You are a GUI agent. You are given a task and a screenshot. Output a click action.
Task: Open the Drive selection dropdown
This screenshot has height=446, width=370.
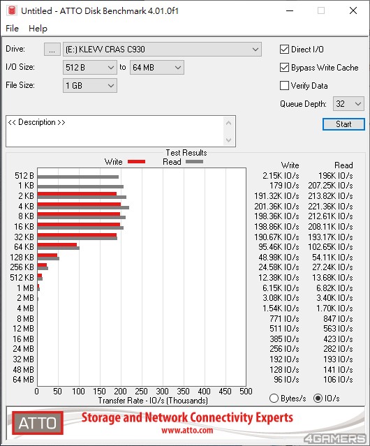[162, 50]
